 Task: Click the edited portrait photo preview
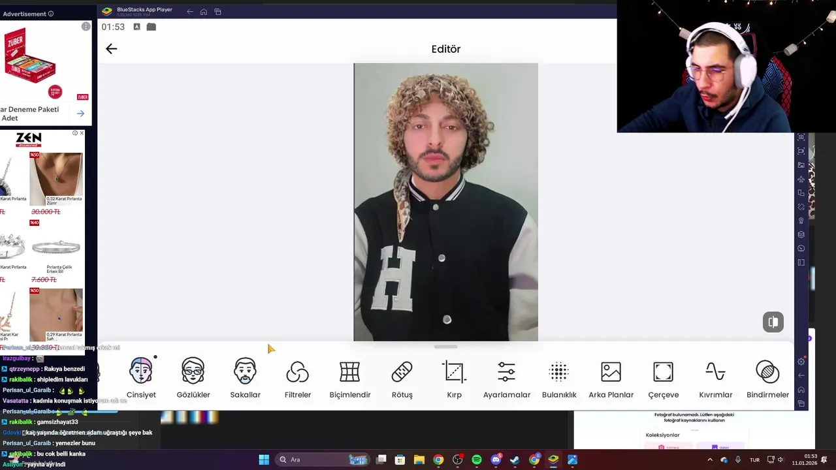pyautogui.click(x=445, y=202)
